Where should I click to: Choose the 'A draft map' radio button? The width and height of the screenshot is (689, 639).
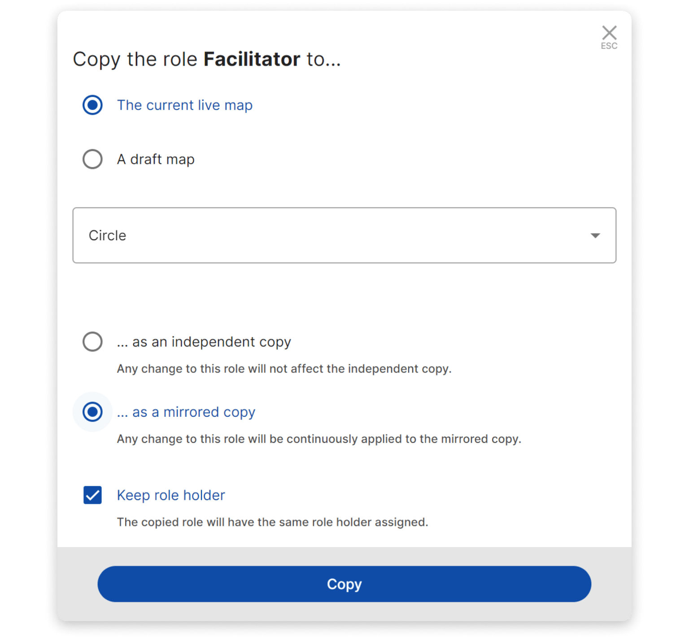click(x=92, y=159)
